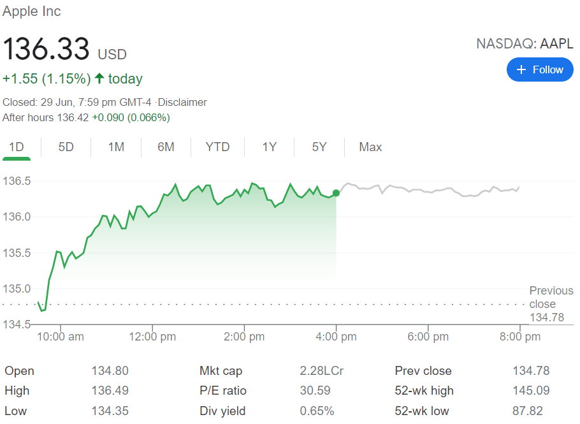580x424 pixels.
Task: Click the green up arrow beside today
Action: pos(99,78)
